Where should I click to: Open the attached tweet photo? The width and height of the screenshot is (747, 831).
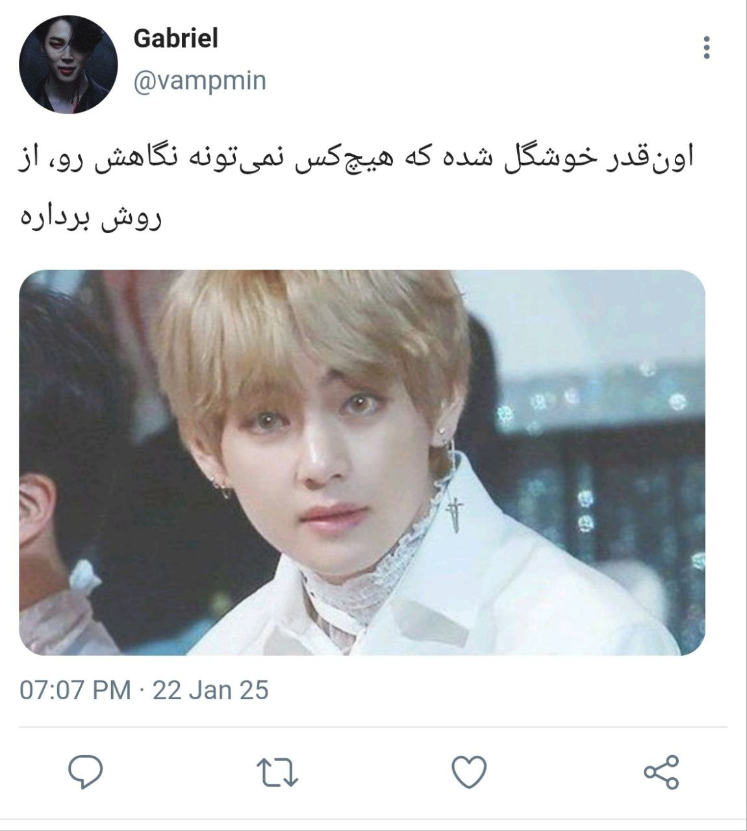click(362, 462)
